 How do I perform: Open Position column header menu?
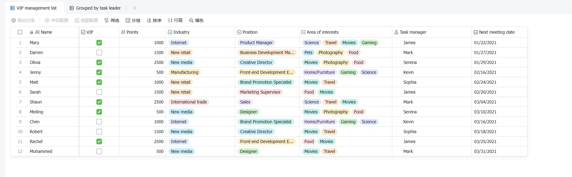pyautogui.click(x=250, y=32)
